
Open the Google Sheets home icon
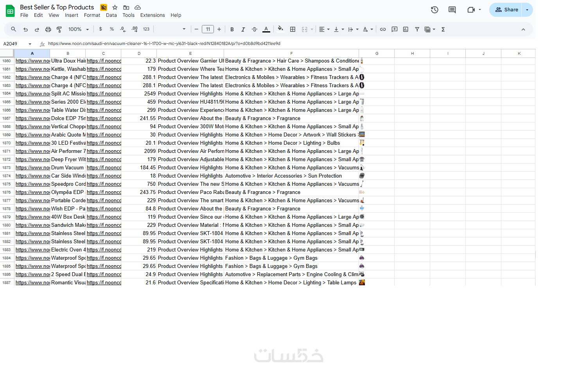[x=10, y=11]
